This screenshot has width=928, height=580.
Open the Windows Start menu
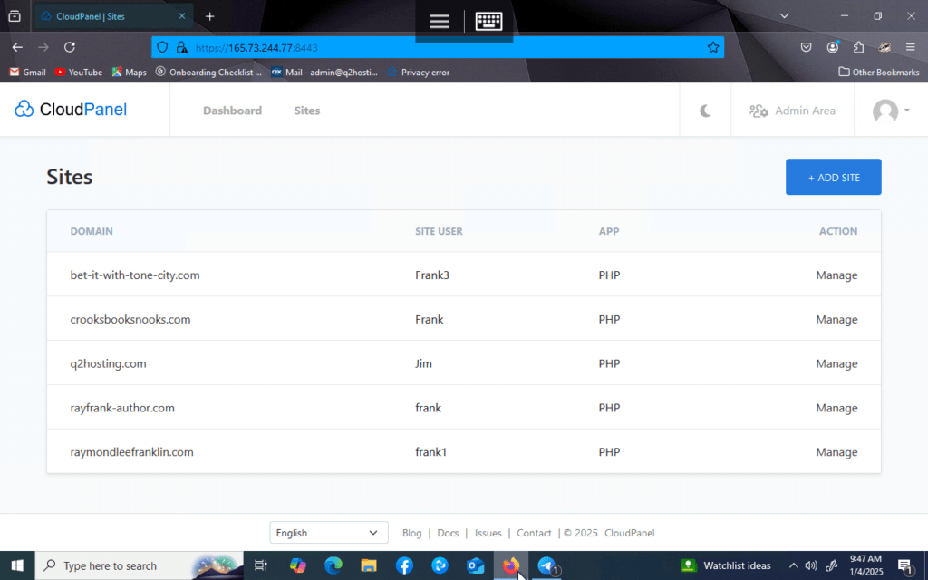[x=17, y=565]
